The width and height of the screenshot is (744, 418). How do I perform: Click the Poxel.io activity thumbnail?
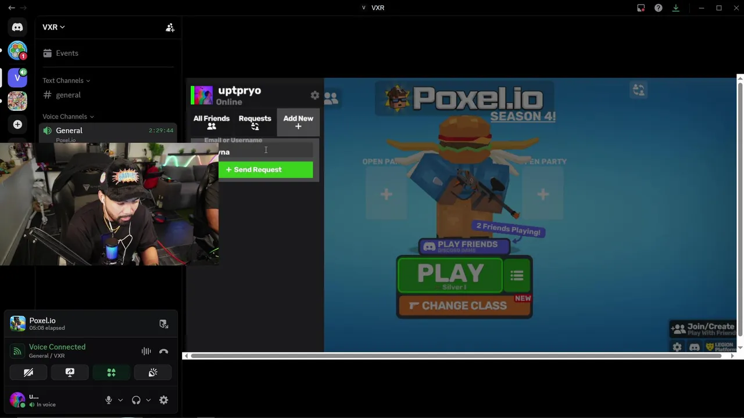point(17,324)
